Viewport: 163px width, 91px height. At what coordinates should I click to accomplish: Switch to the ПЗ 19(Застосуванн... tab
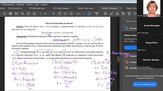(x=62, y=8)
